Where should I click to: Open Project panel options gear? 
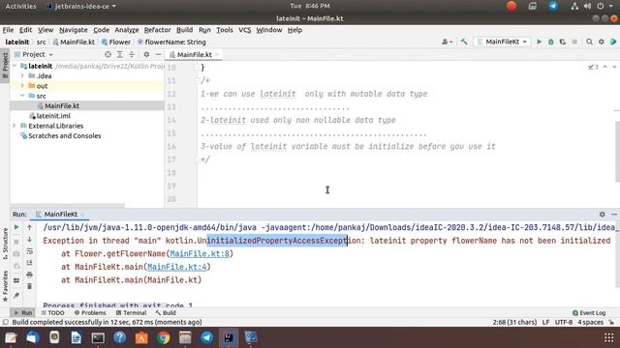146,54
